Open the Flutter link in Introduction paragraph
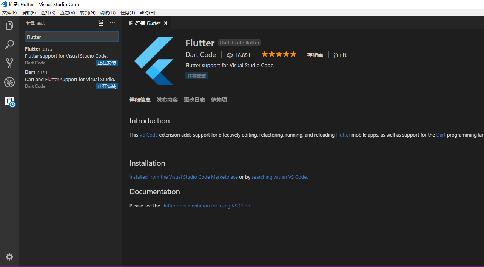The height and width of the screenshot is (267, 484). pos(343,135)
